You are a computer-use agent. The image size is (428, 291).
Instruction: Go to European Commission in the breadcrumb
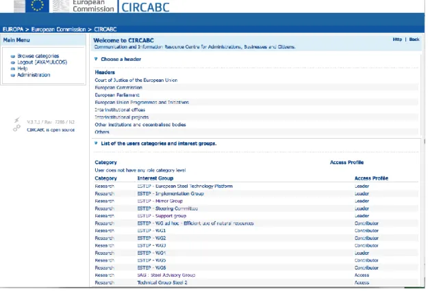pos(58,29)
